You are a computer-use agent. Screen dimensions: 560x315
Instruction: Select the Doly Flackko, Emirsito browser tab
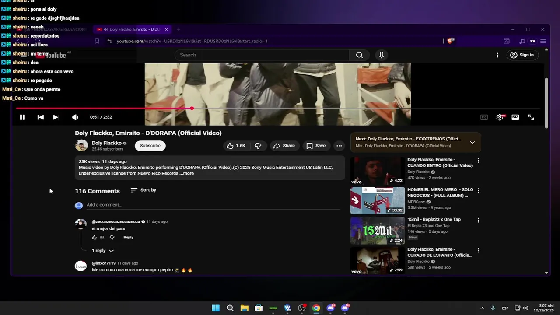click(132, 29)
